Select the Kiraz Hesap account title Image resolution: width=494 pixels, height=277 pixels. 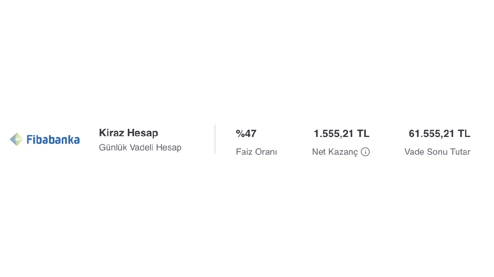click(x=129, y=133)
